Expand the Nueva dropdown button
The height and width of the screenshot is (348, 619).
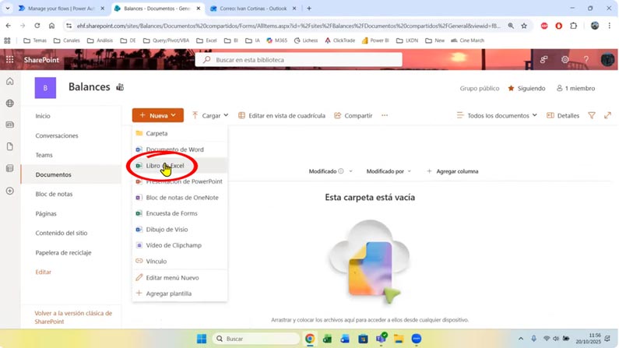(158, 115)
